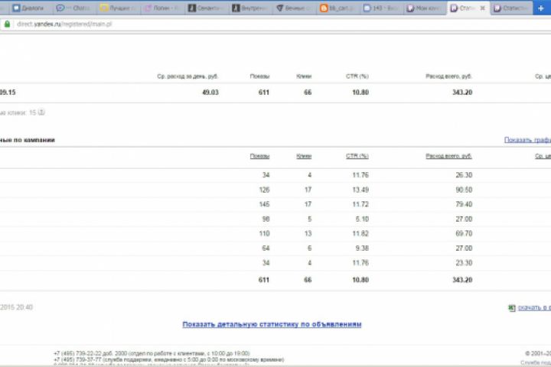Switch to the Вечные browser tab
551x367 pixels.
click(295, 8)
